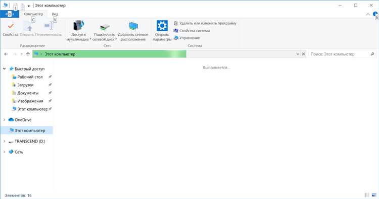Go back with the left arrow

tap(6, 54)
